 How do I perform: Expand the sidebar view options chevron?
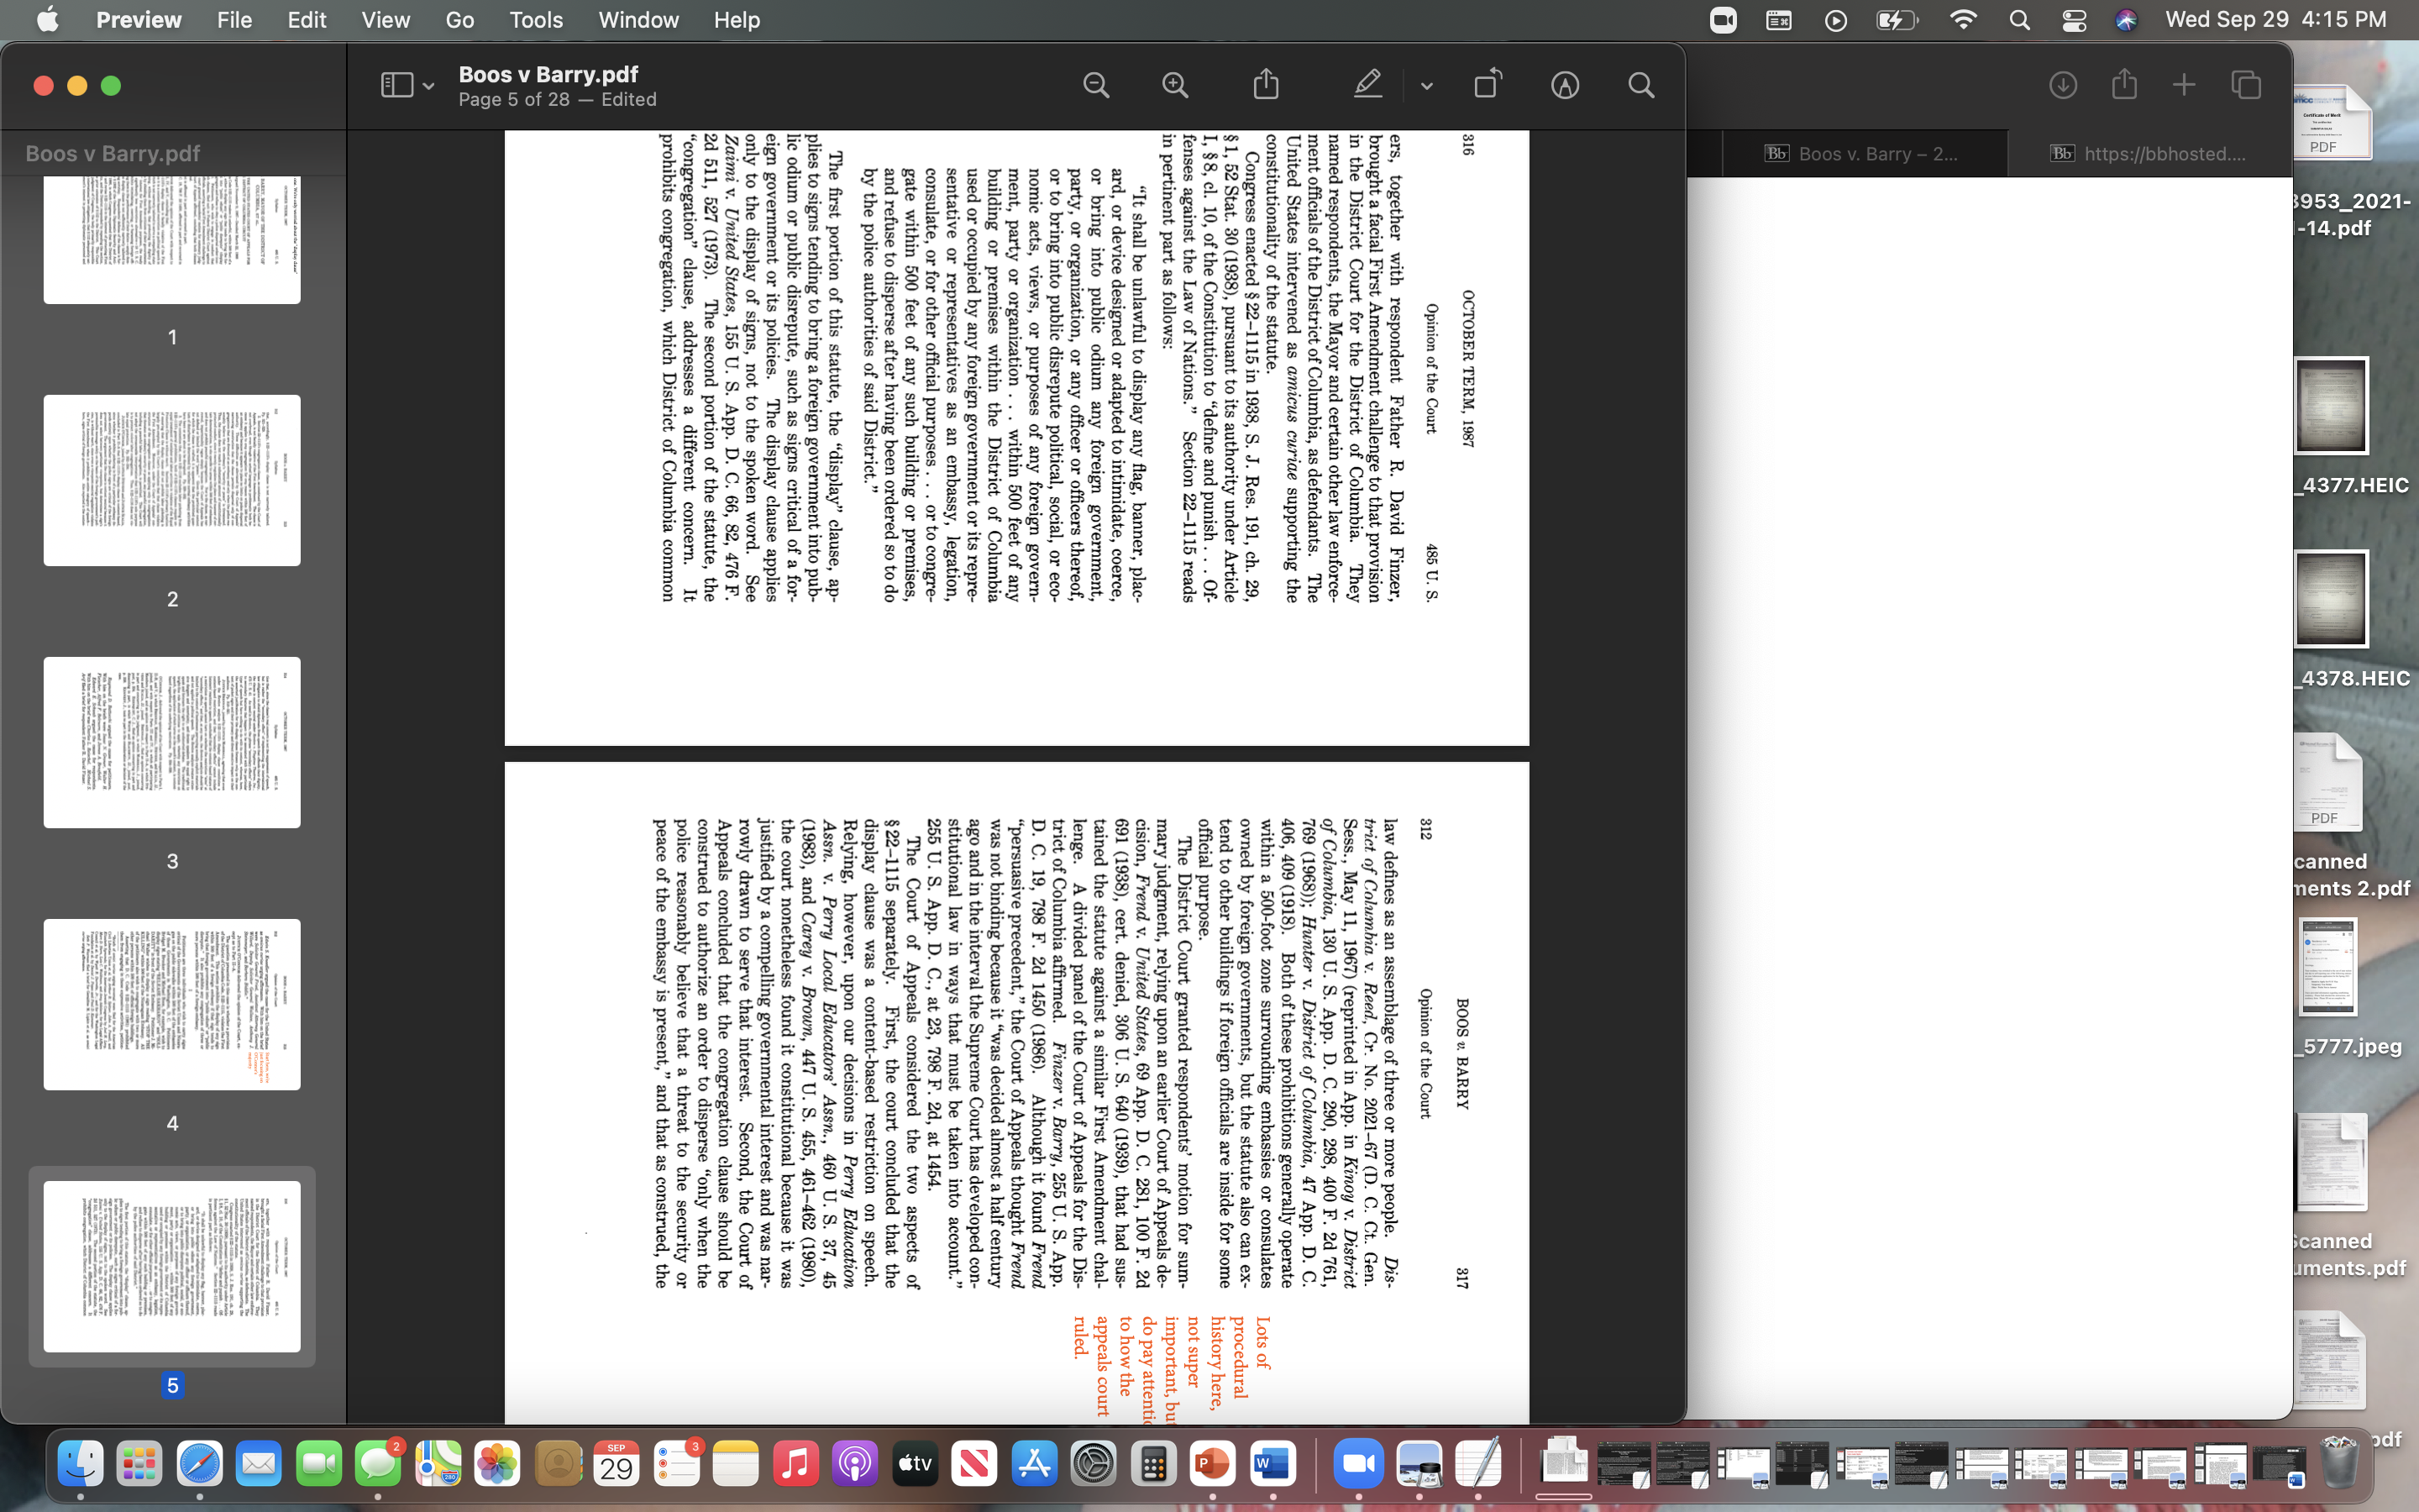(x=429, y=87)
